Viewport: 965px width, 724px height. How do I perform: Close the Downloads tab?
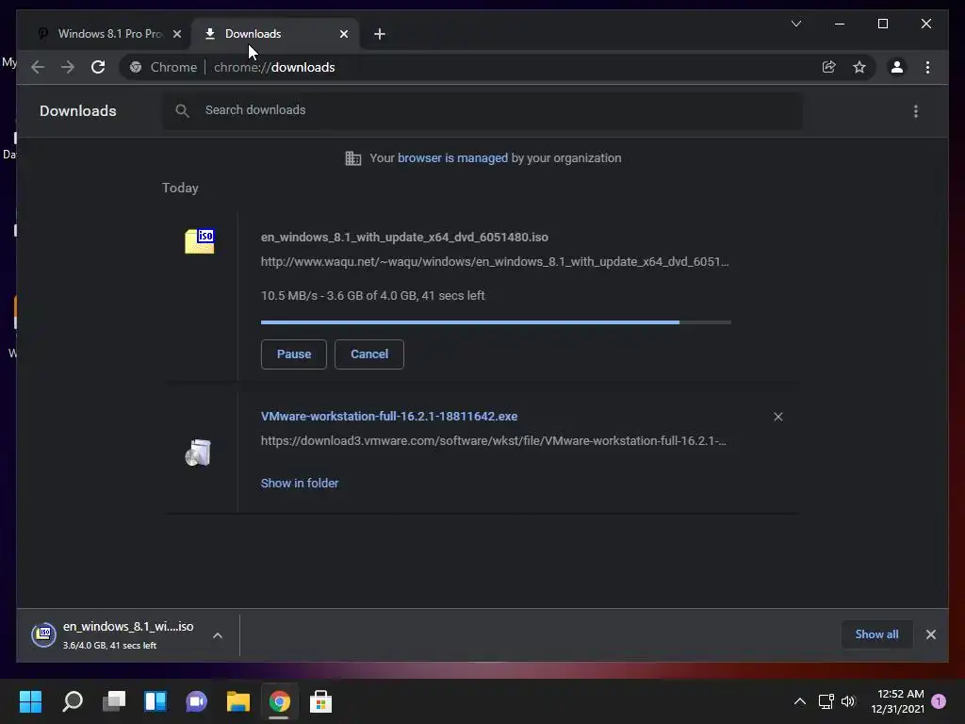344,34
